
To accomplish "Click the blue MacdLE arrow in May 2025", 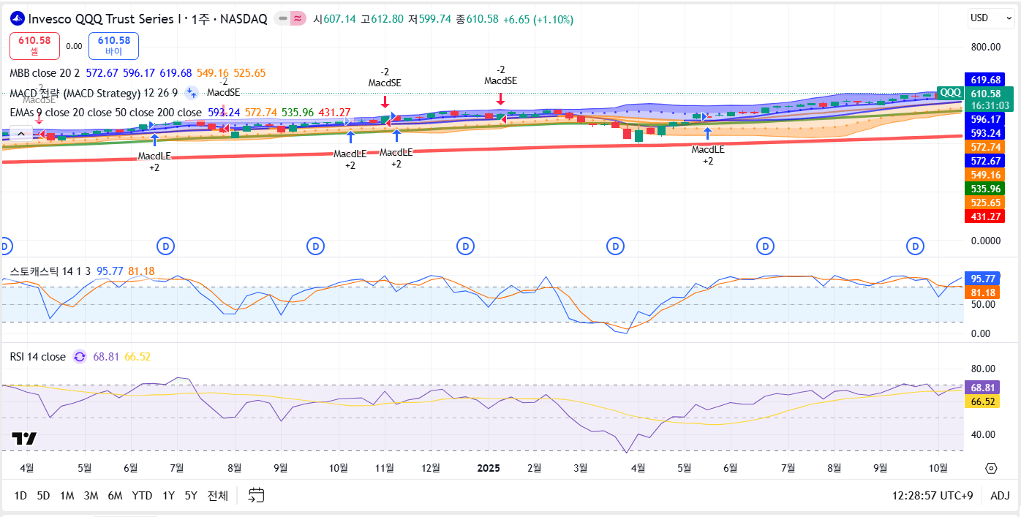I will 707,134.
